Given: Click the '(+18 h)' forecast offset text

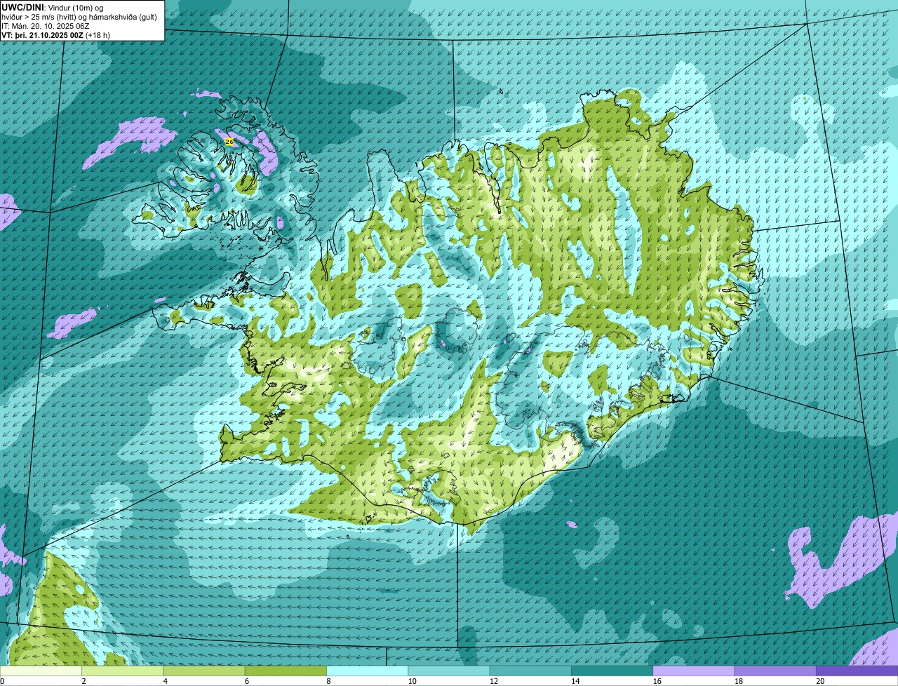Looking at the screenshot, I should [x=98, y=35].
